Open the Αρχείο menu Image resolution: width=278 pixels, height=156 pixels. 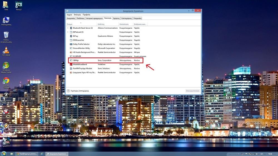69,15
